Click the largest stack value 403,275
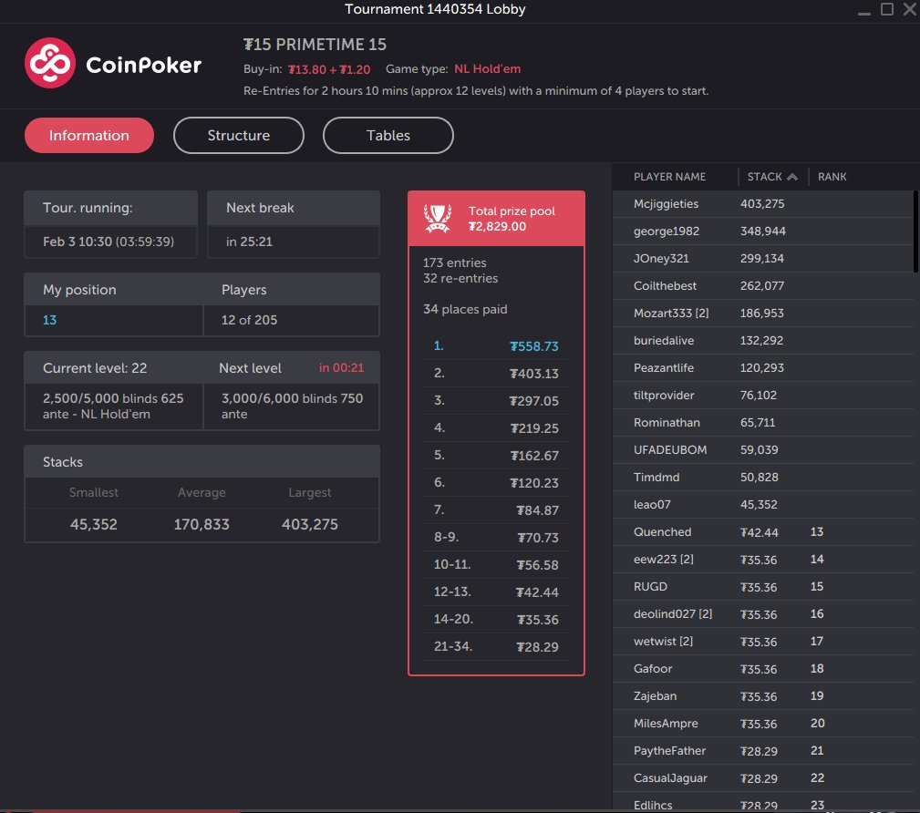This screenshot has height=813, width=920. (x=310, y=524)
